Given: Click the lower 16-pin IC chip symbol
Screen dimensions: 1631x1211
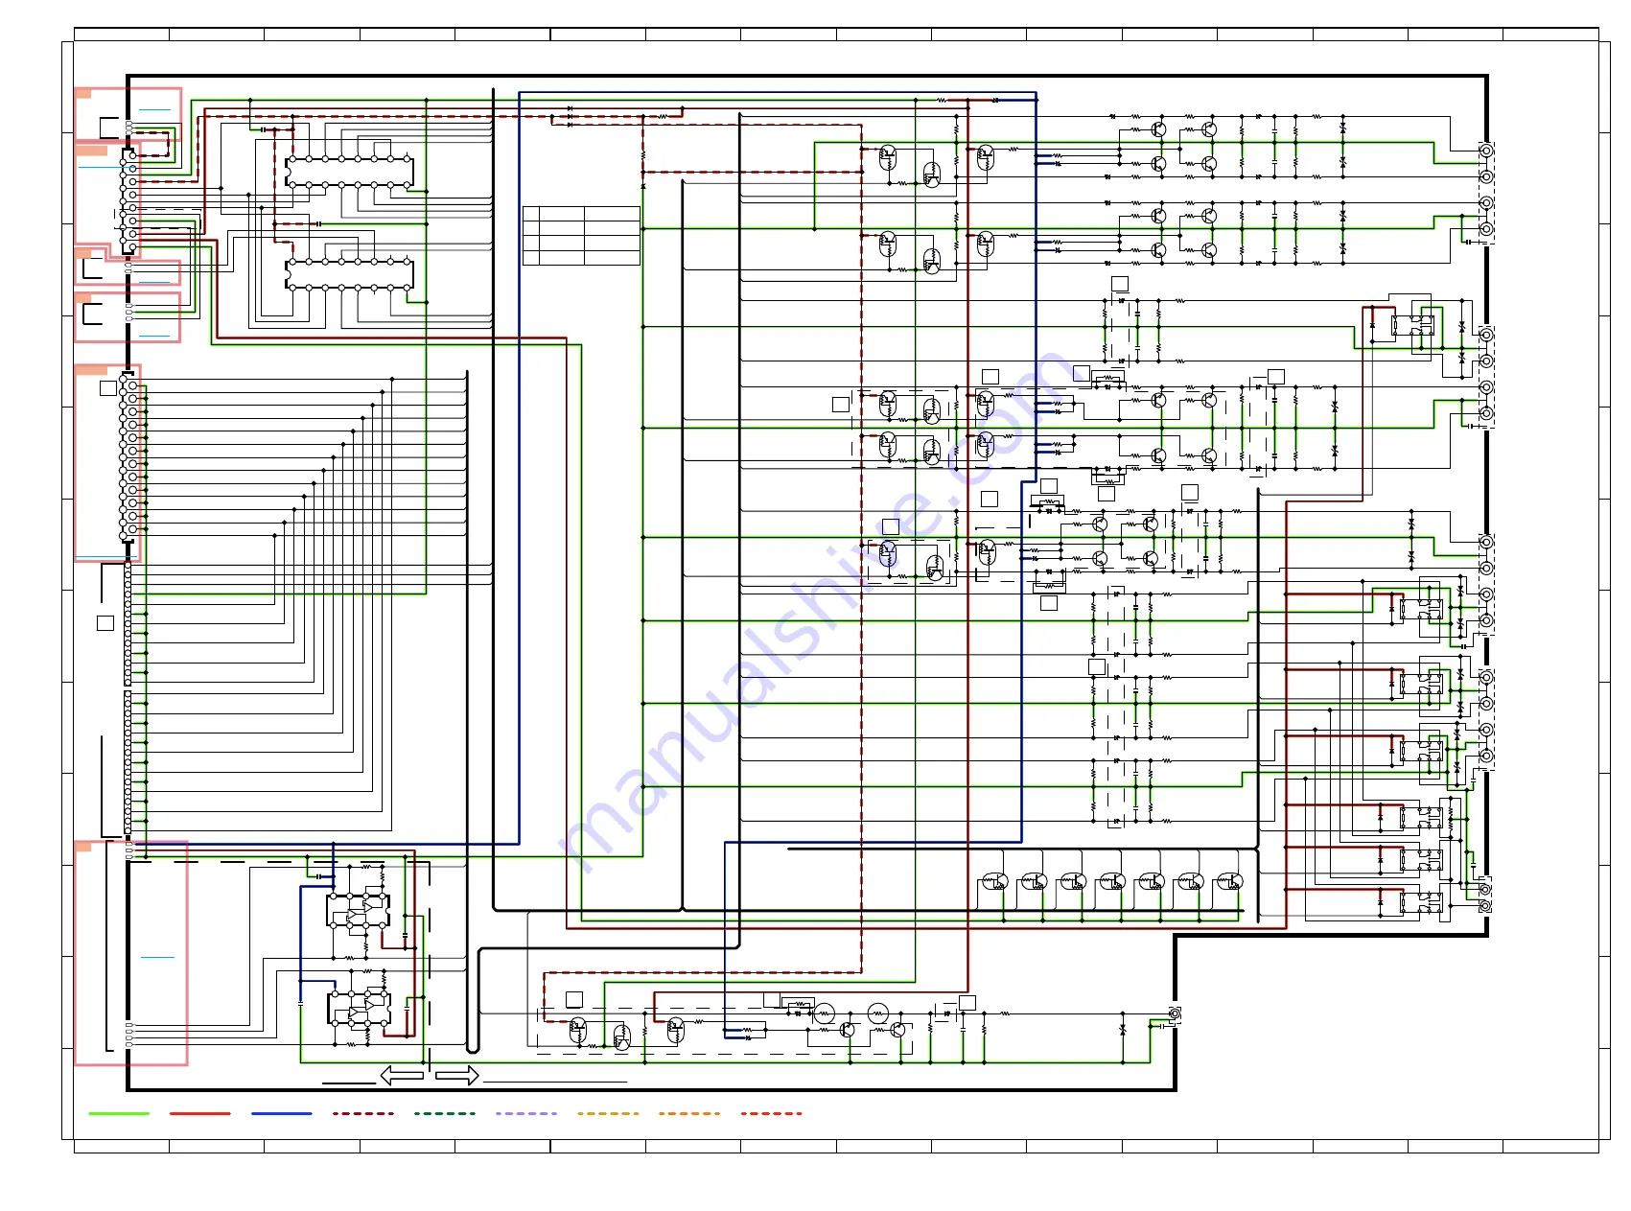Looking at the screenshot, I should [350, 274].
